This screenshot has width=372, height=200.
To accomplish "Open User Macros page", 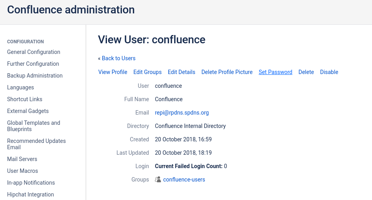I will click(22, 171).
